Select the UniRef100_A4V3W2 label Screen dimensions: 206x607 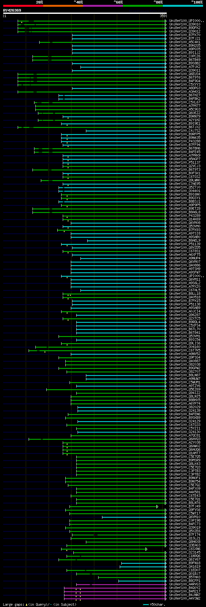(x=185, y=598)
